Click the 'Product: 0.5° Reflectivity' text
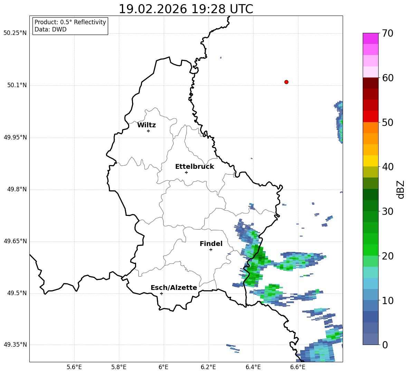This screenshot has width=409, height=374. tap(70, 22)
